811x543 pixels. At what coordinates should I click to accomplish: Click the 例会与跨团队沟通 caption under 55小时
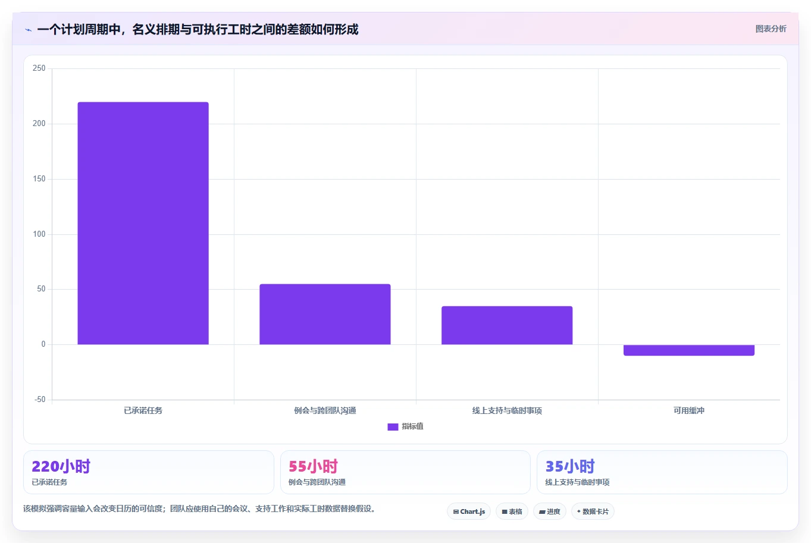coord(317,482)
